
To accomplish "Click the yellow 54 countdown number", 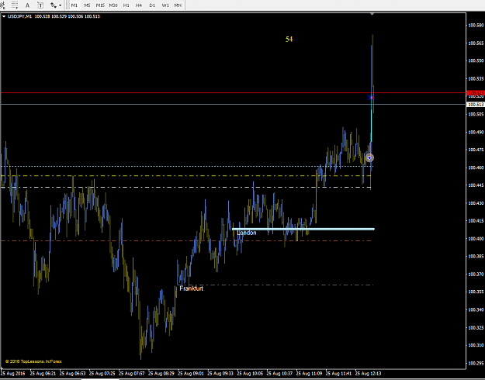I will 289,39.
